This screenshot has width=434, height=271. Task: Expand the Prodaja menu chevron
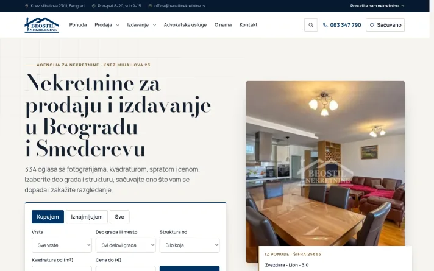pos(118,25)
